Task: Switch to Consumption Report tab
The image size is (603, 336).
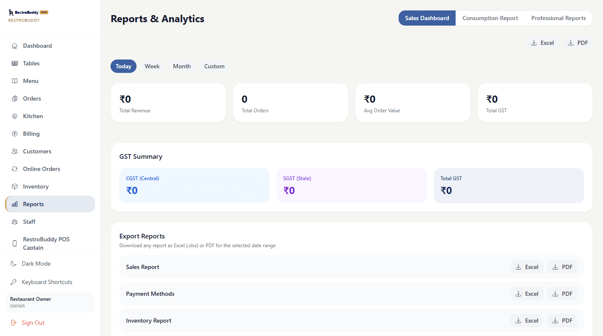Action: (490, 18)
